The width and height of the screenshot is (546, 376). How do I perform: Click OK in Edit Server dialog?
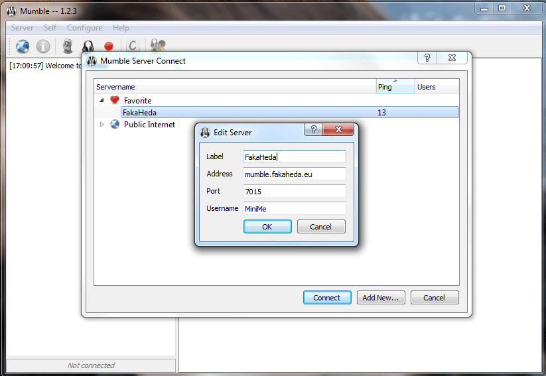coord(267,227)
